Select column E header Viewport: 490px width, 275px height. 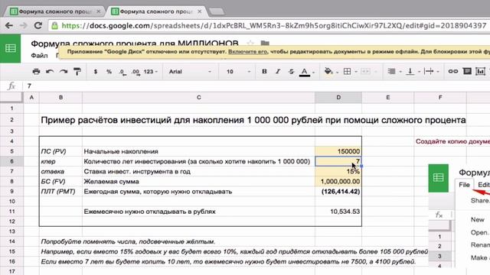click(x=388, y=97)
